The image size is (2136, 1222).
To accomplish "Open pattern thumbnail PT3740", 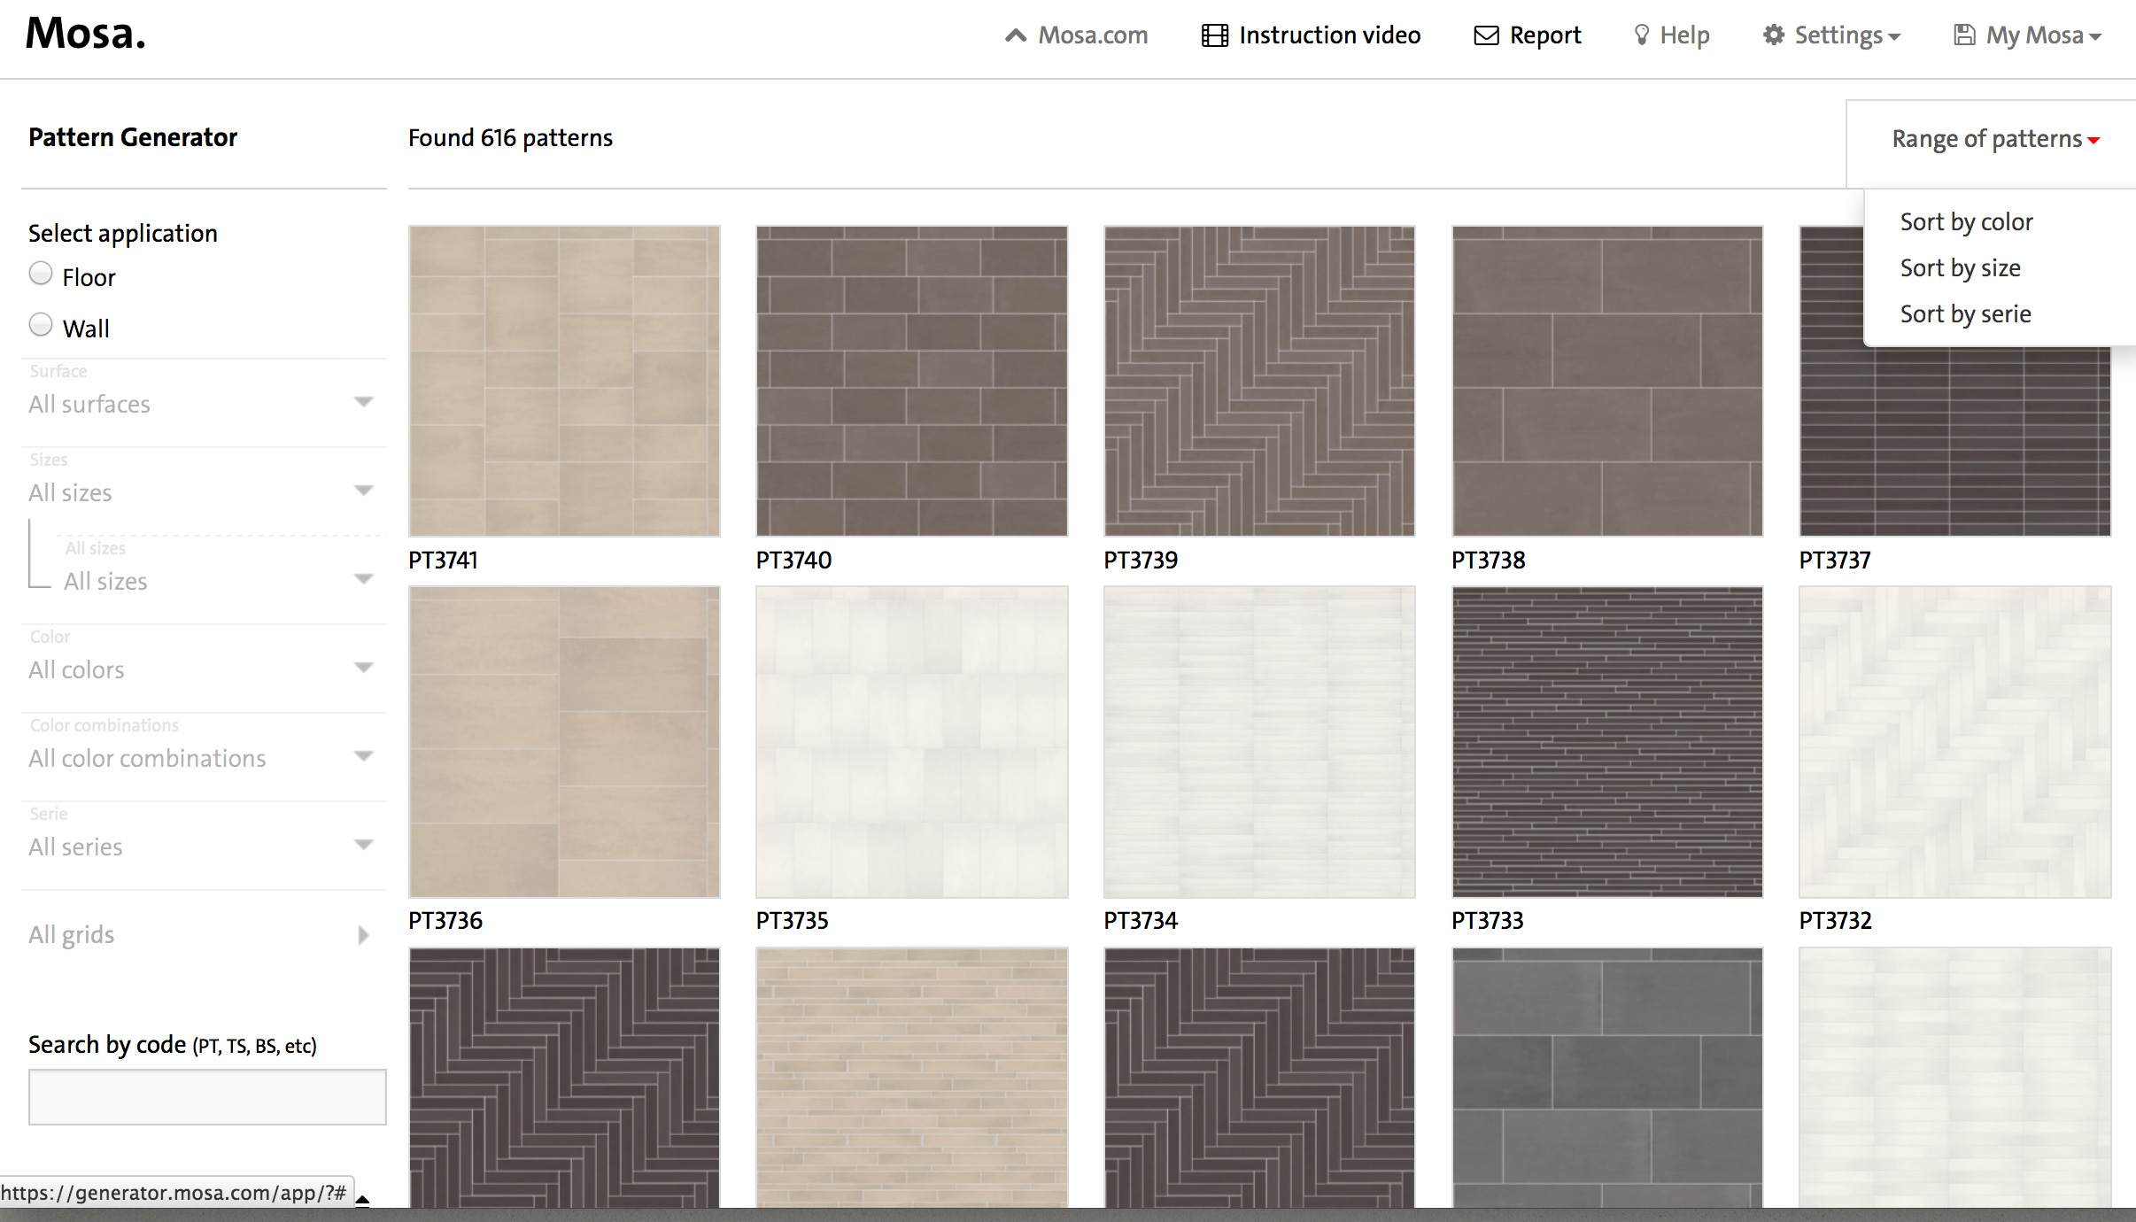I will (912, 381).
